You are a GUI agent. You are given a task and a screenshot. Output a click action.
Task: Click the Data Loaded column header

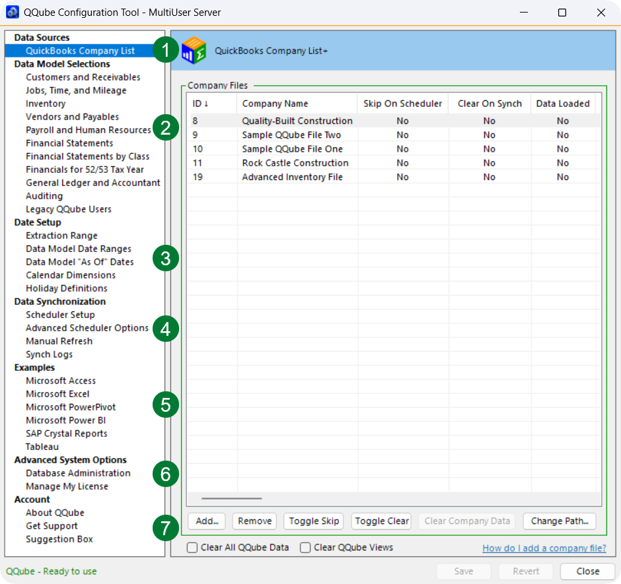tap(563, 104)
